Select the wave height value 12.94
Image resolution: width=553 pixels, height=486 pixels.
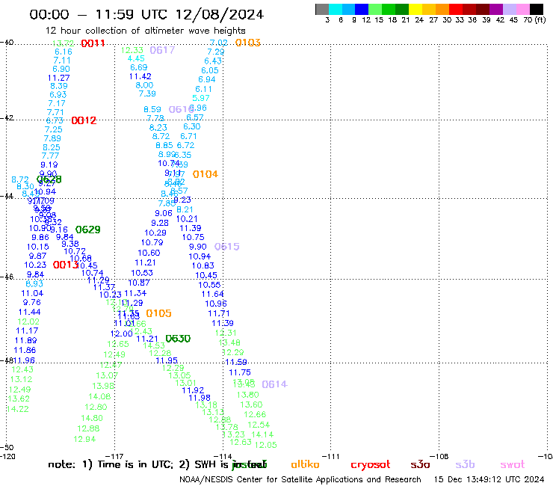point(84,439)
